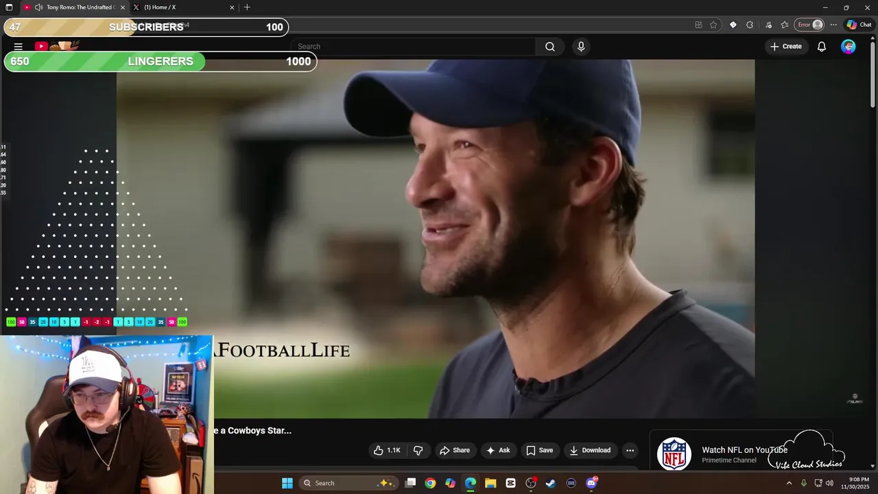Viewport: 878px width, 494px height.
Task: Open the network tray icon
Action: click(x=818, y=483)
